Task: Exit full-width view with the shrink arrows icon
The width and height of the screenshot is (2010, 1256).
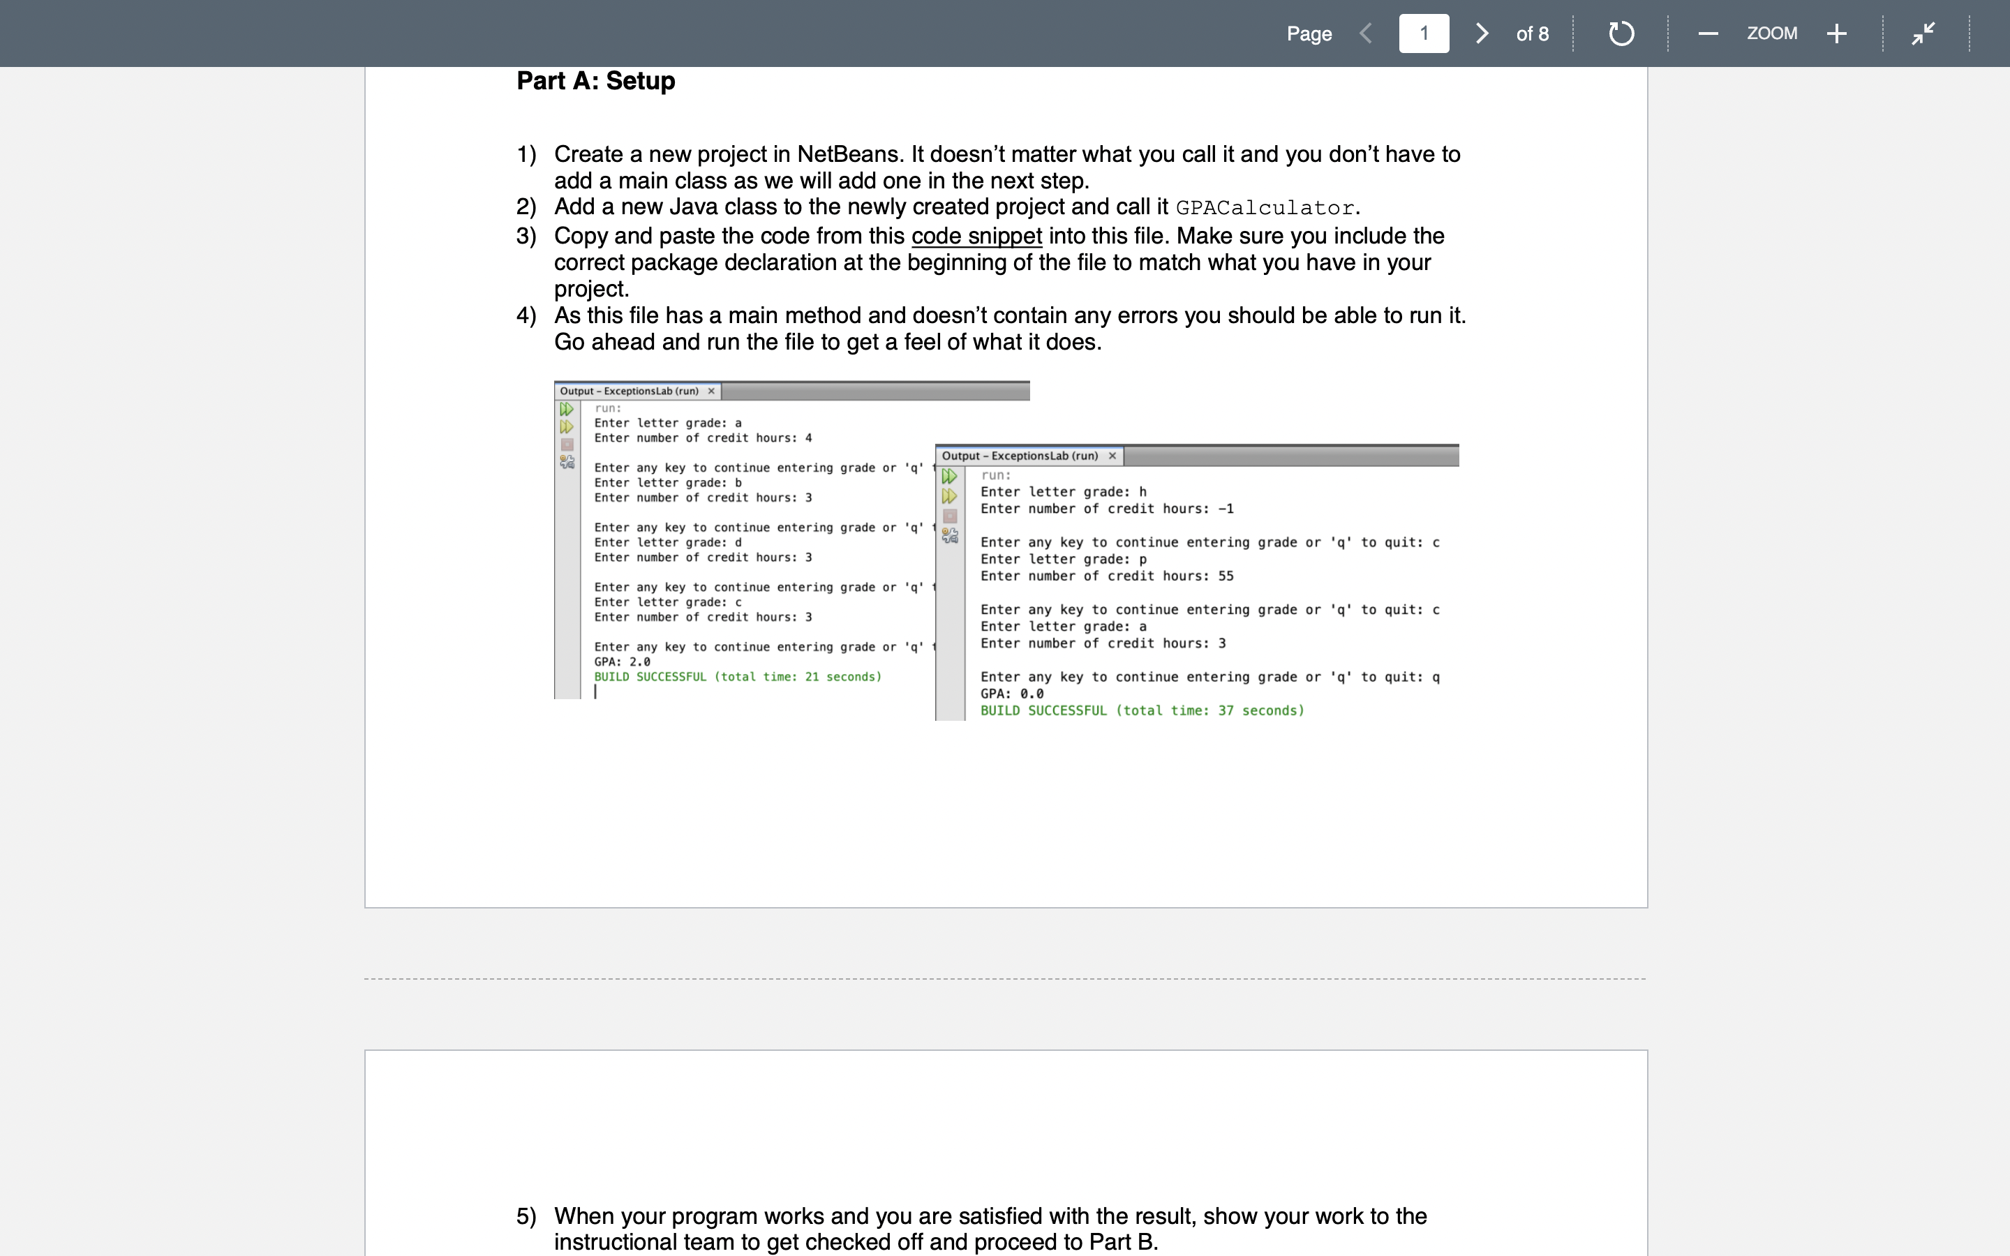Action: coord(1923,33)
